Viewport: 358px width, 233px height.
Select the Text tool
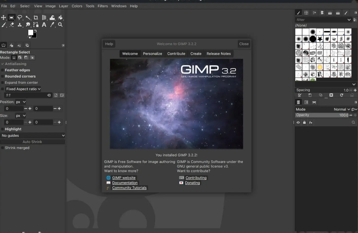(x=44, y=25)
